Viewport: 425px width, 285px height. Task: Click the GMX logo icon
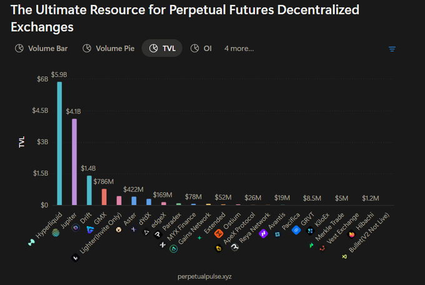pyautogui.click(x=90, y=229)
